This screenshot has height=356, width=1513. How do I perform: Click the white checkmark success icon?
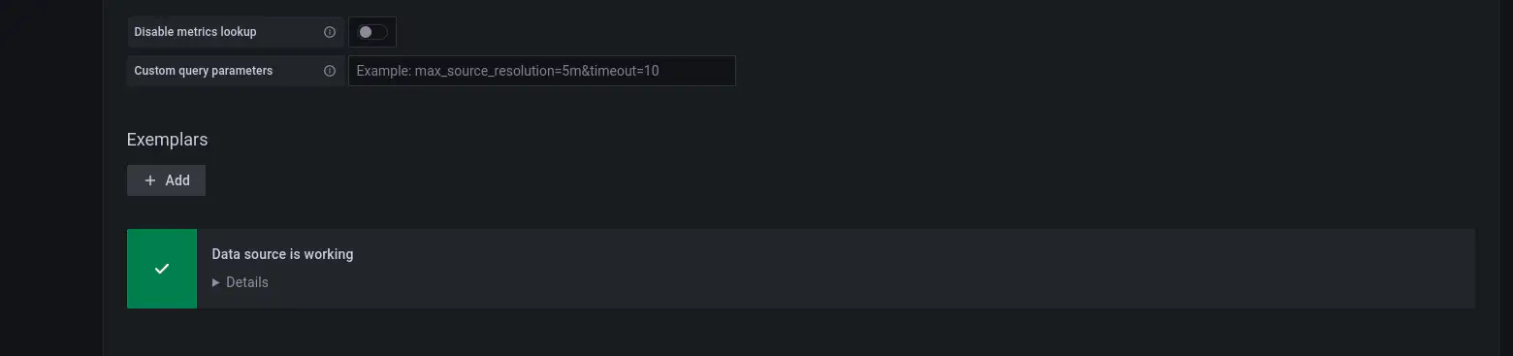(162, 269)
